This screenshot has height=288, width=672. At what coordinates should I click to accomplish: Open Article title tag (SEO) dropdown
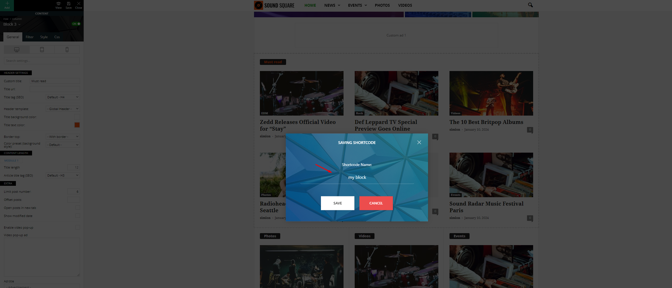click(63, 175)
